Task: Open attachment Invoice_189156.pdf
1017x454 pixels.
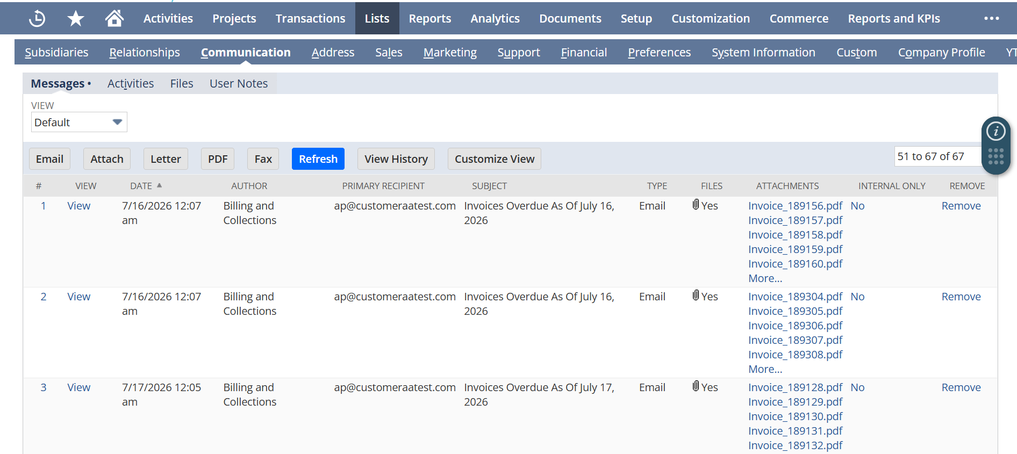Action: [x=796, y=206]
